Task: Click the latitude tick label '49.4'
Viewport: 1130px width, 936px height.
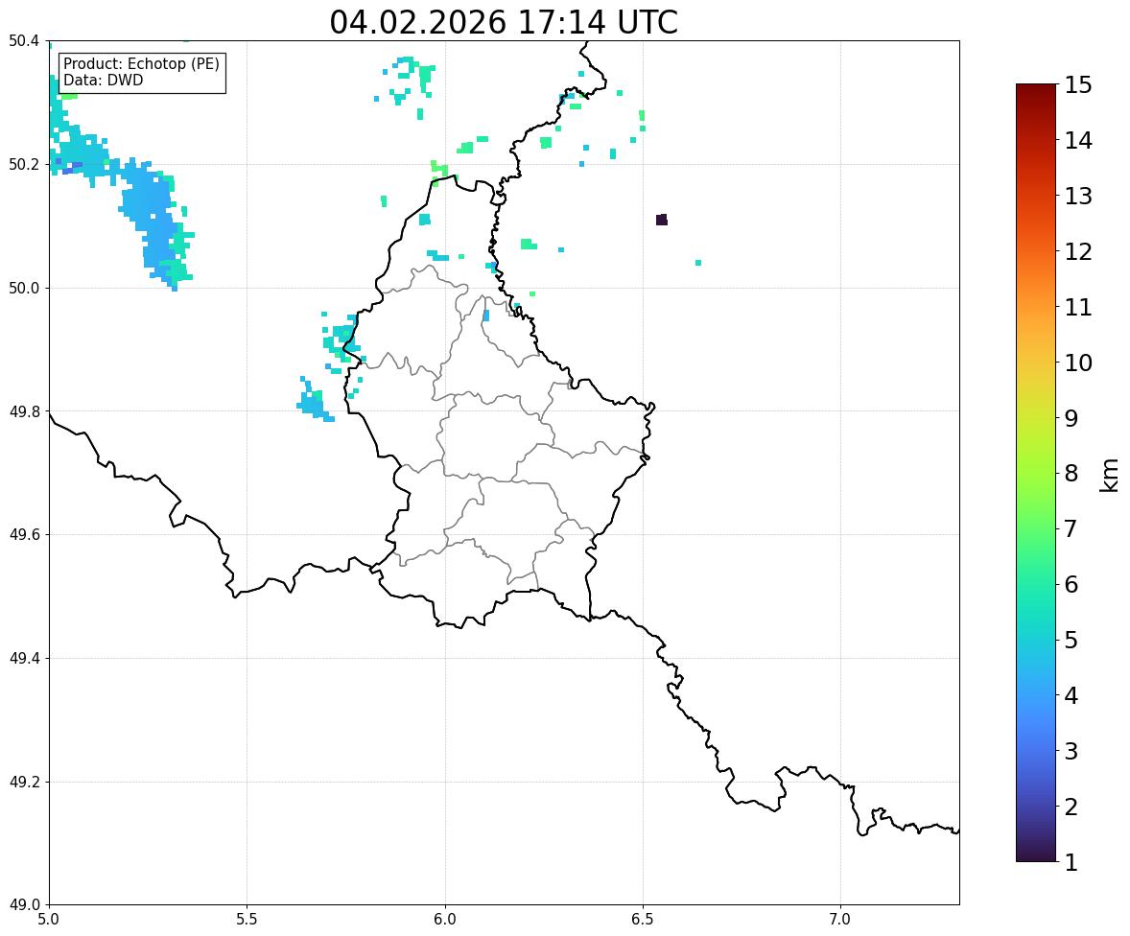Action: [23, 659]
